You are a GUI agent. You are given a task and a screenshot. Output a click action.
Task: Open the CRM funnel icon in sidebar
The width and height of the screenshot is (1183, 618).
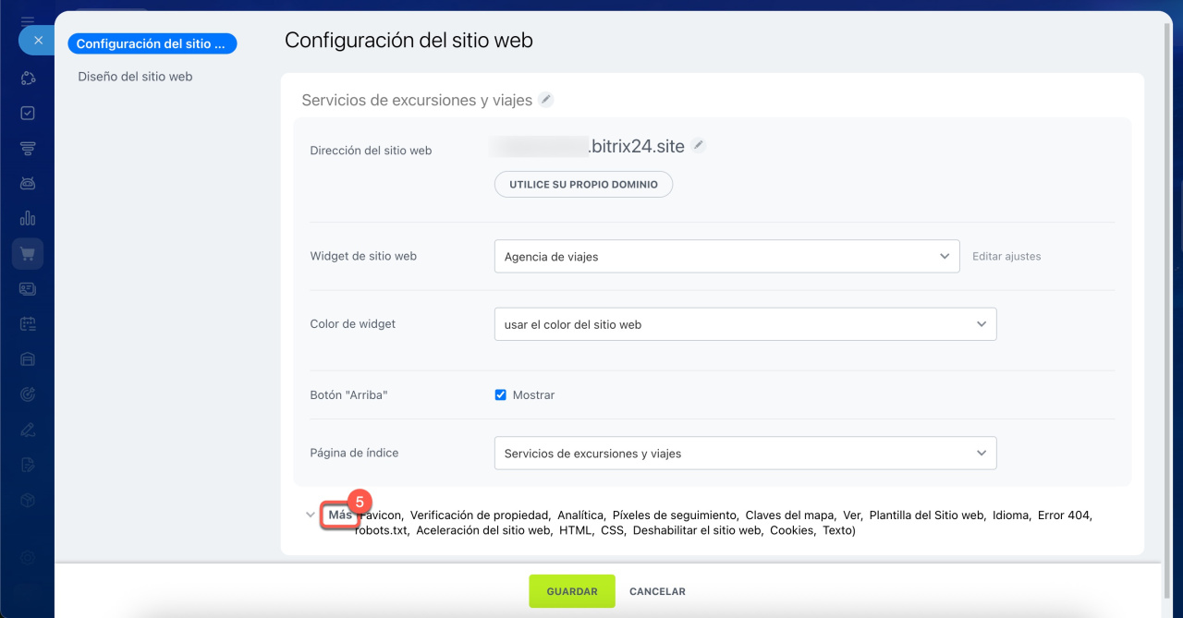click(28, 148)
